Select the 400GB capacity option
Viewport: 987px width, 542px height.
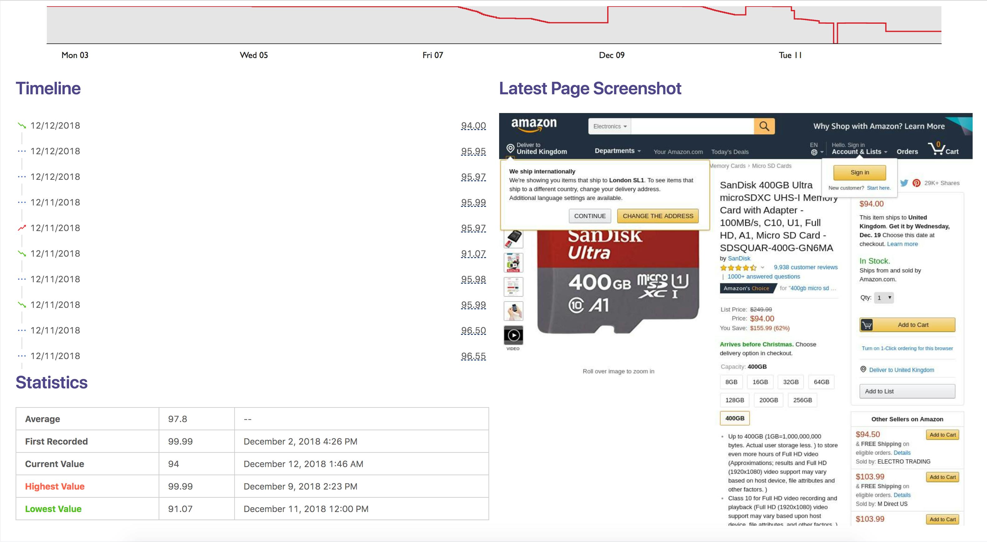pos(735,418)
